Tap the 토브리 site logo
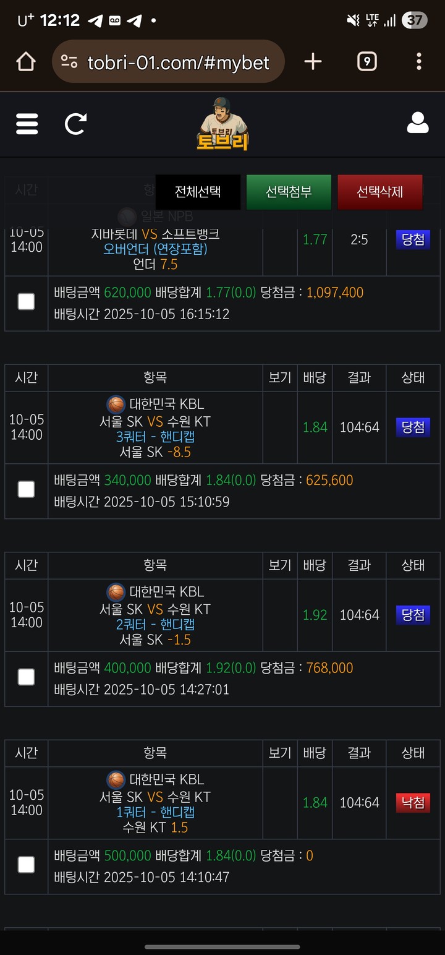 [x=222, y=124]
